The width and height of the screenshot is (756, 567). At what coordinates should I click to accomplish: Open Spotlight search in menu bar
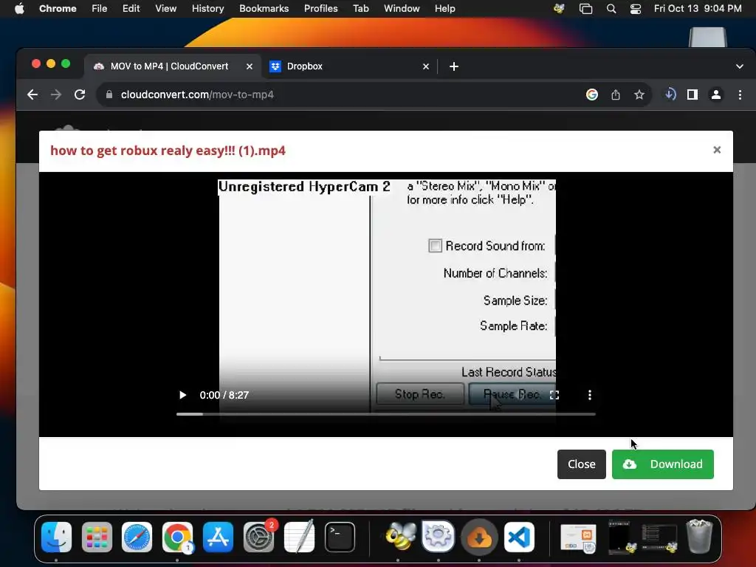pos(611,8)
